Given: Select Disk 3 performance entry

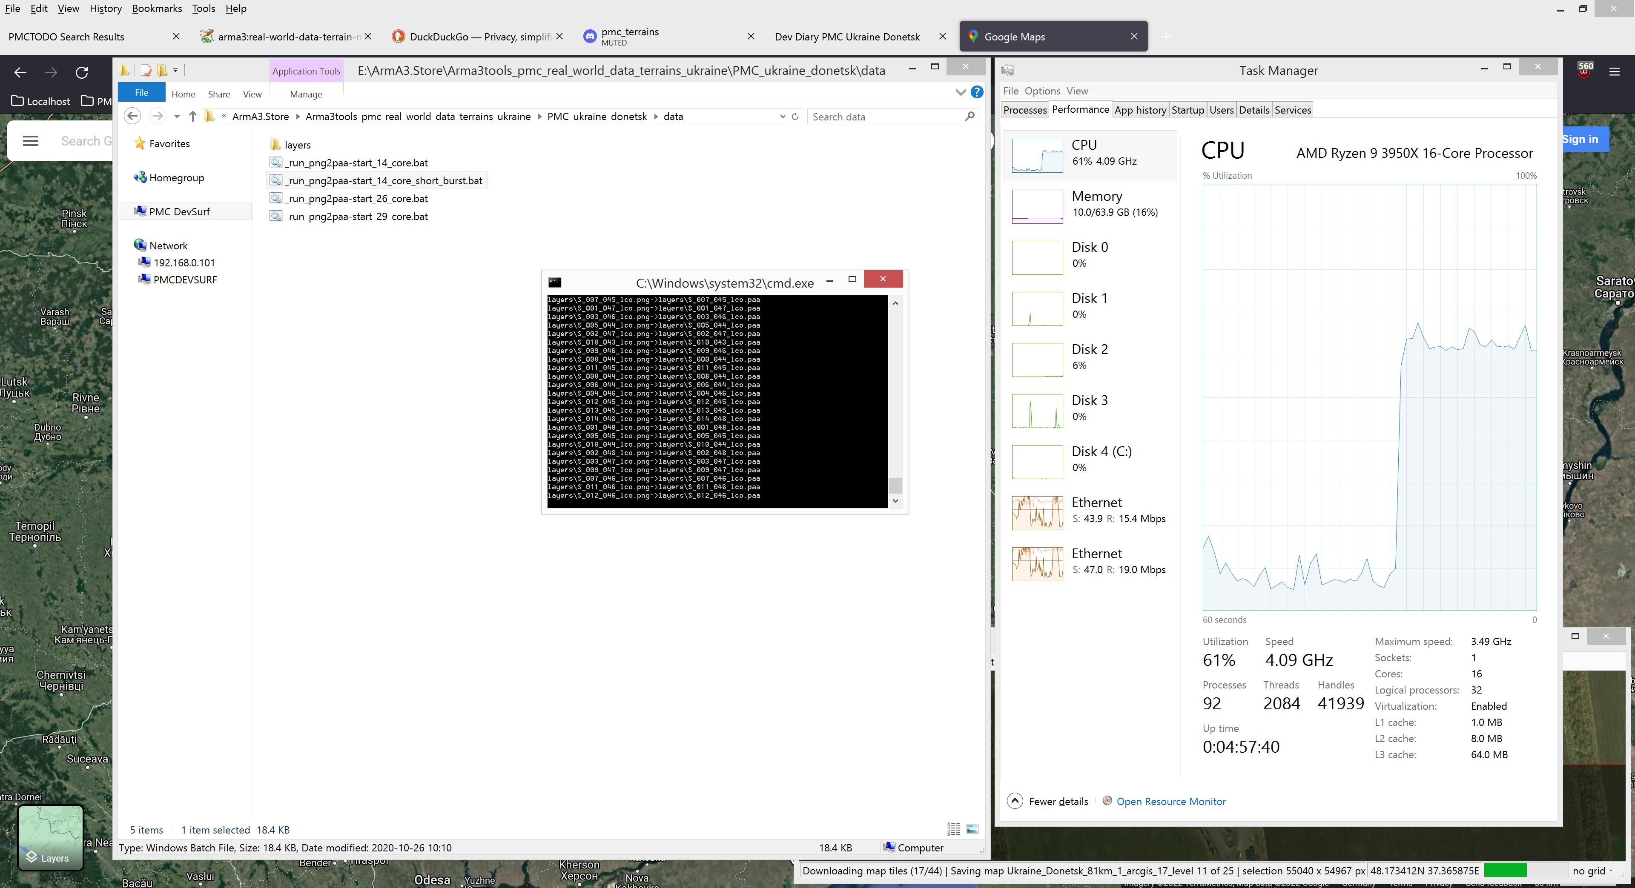Looking at the screenshot, I should click(x=1090, y=410).
